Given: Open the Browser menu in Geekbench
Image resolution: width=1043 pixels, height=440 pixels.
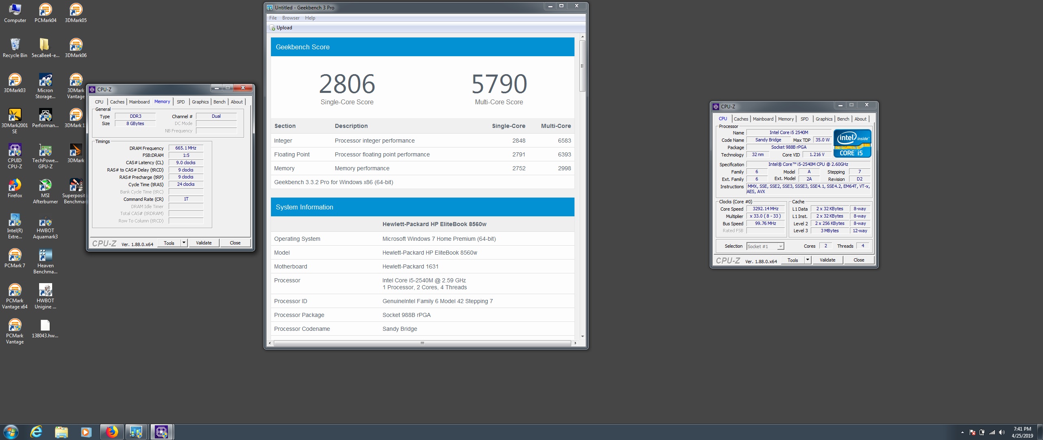Looking at the screenshot, I should click(291, 18).
